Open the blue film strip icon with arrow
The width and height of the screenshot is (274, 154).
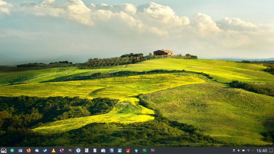tap(112, 150)
